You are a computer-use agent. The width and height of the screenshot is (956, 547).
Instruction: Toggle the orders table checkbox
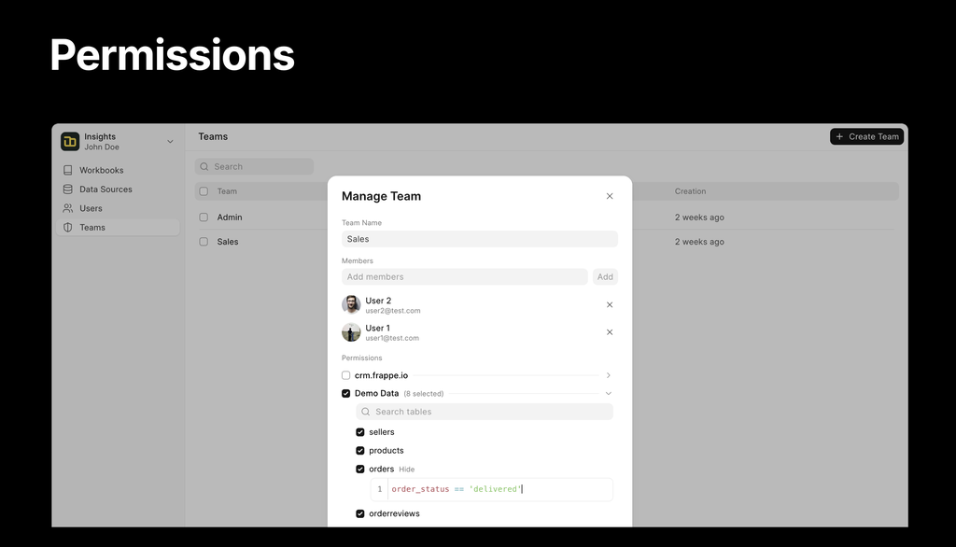360,470
